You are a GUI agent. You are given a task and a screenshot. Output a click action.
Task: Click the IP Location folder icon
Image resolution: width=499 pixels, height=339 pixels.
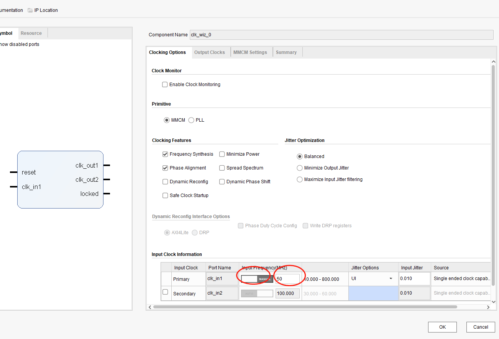point(30,10)
